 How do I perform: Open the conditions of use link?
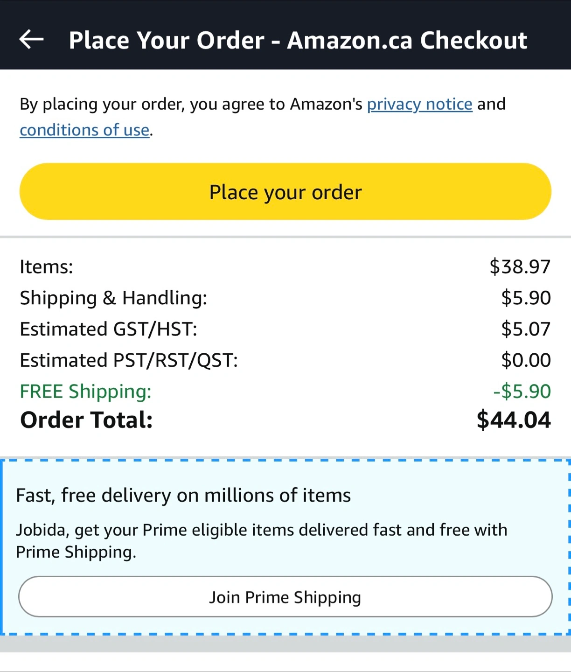pyautogui.click(x=84, y=130)
